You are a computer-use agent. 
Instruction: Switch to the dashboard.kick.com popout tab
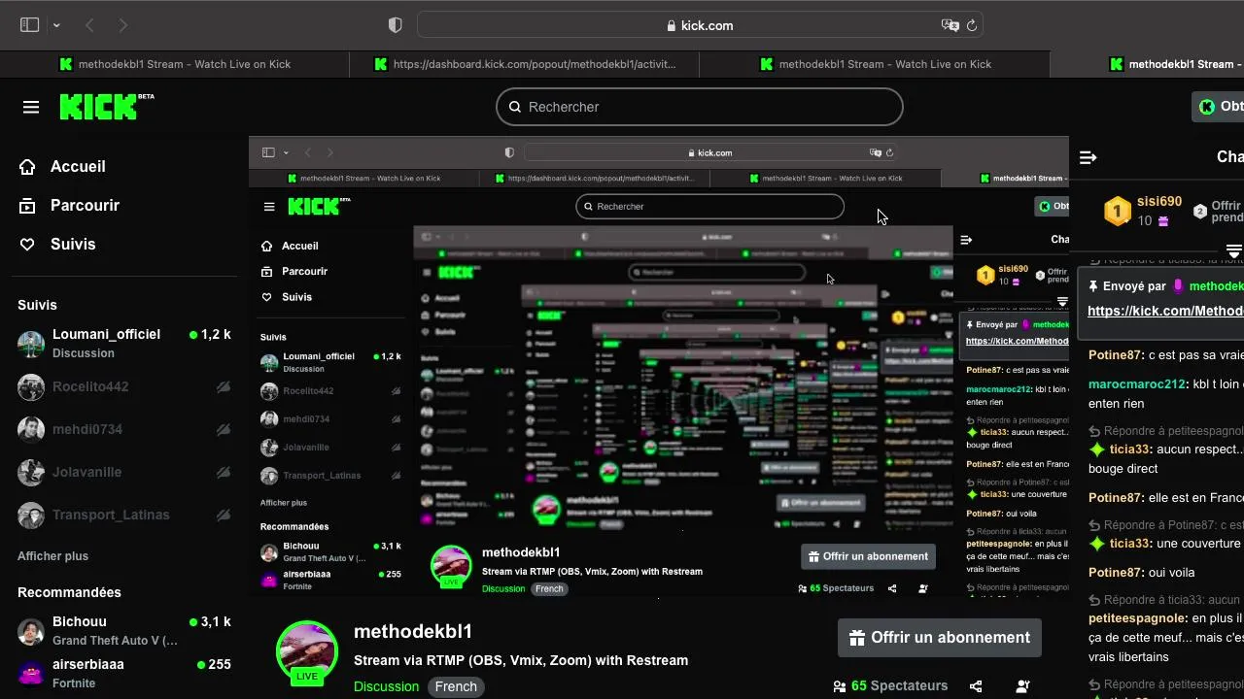(525, 64)
